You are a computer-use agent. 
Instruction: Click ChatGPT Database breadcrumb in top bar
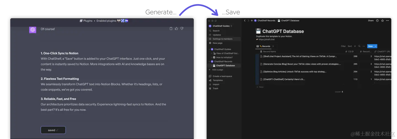pos(288,20)
